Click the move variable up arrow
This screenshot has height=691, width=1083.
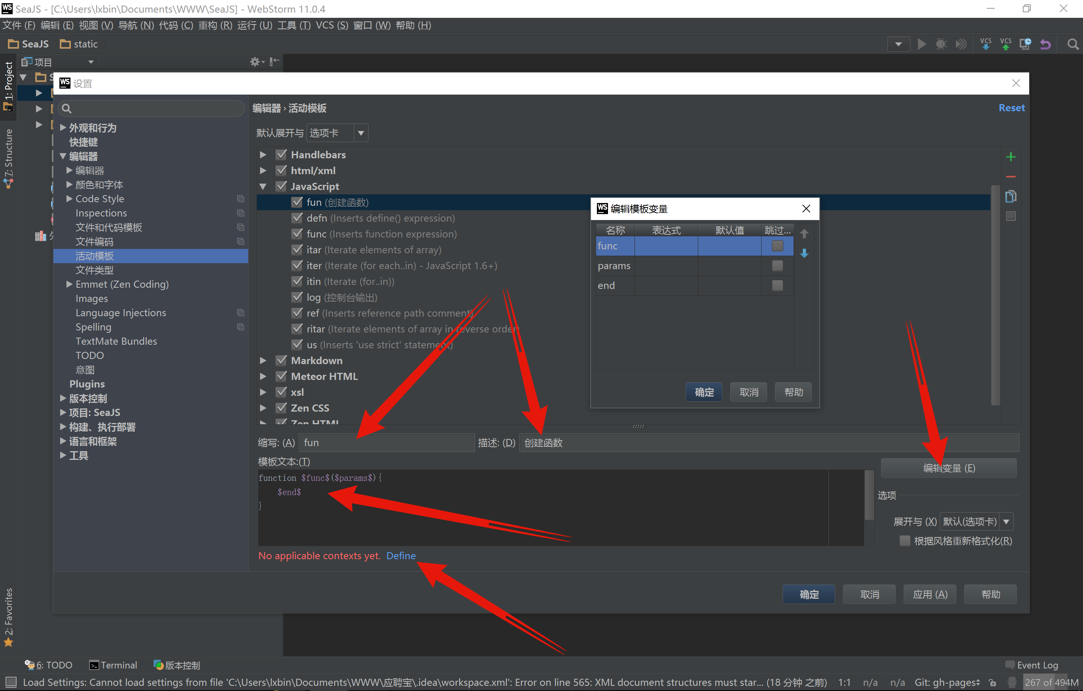[x=805, y=233]
